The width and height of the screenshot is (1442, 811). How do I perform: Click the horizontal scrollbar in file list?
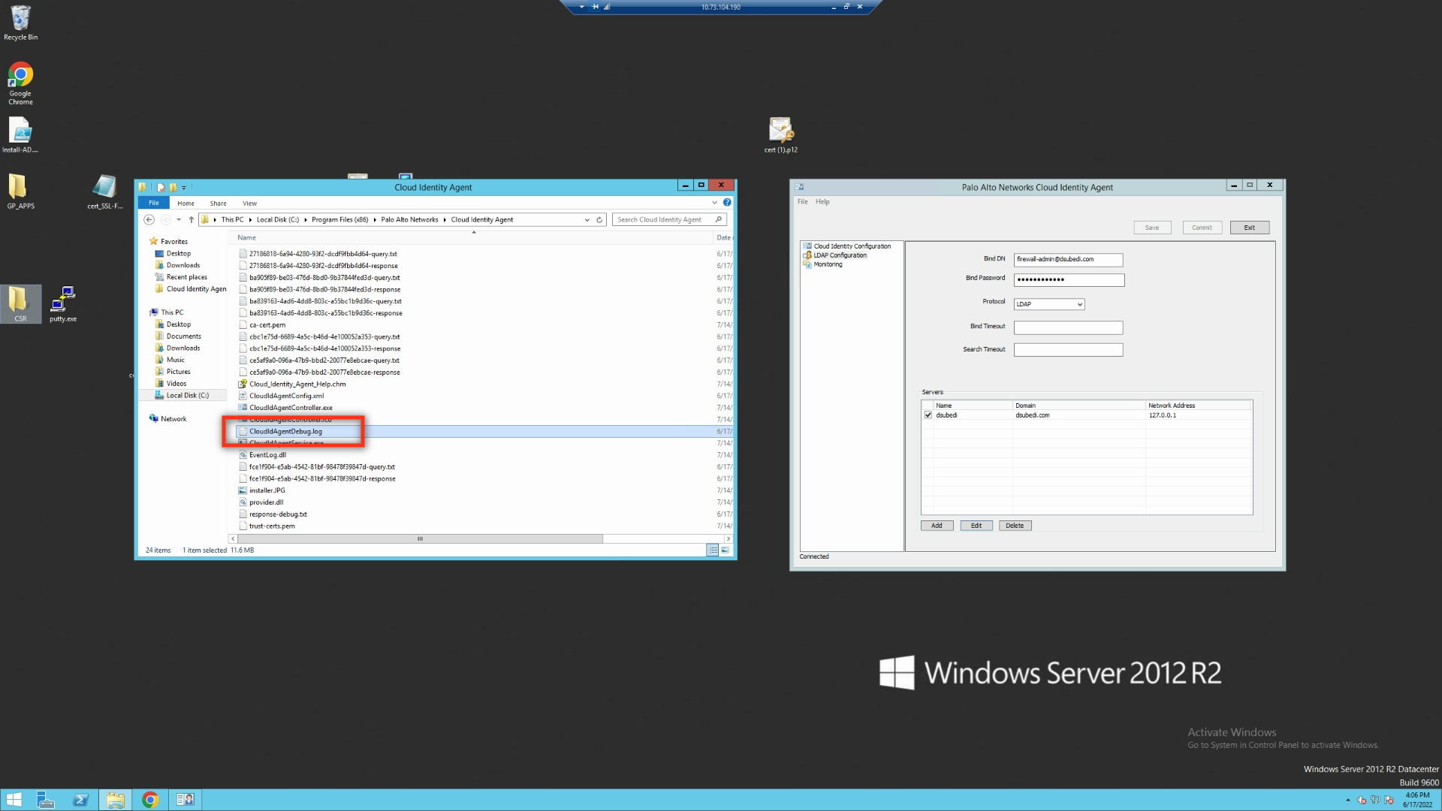(x=421, y=538)
